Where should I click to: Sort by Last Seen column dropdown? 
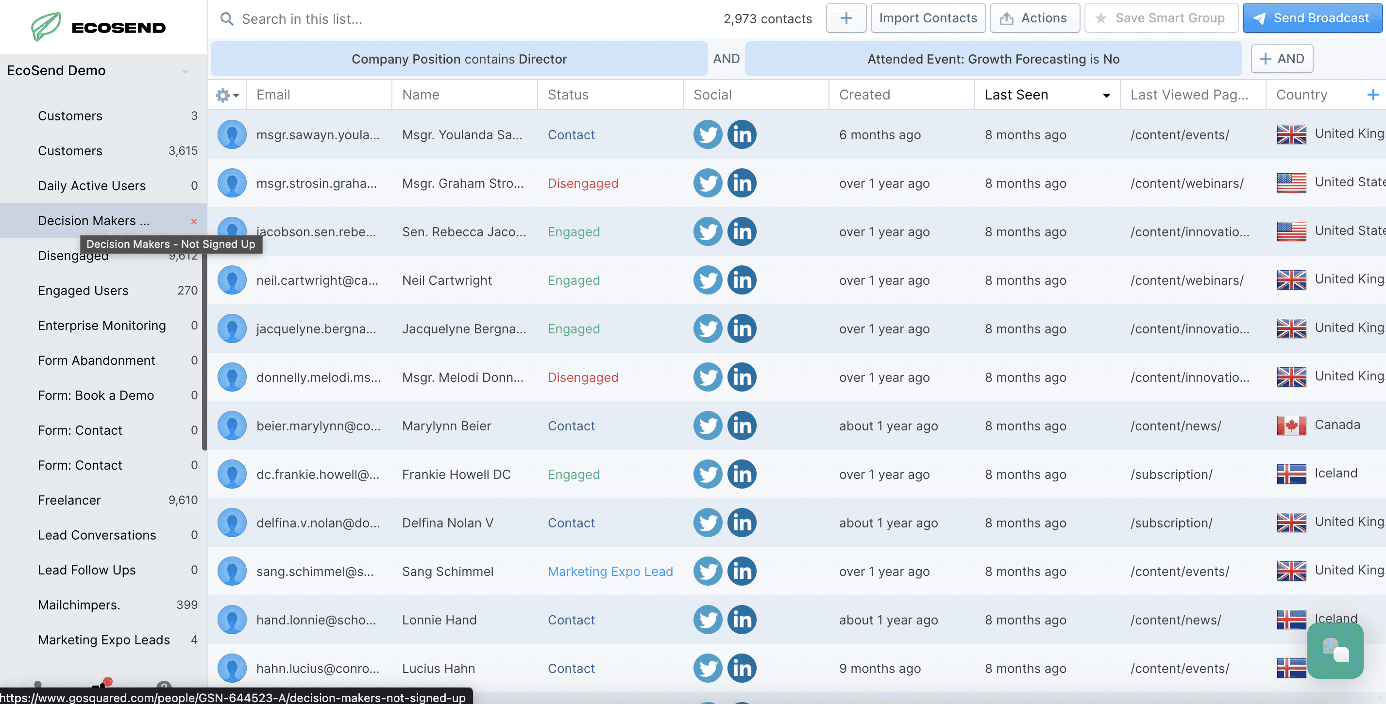tap(1106, 96)
